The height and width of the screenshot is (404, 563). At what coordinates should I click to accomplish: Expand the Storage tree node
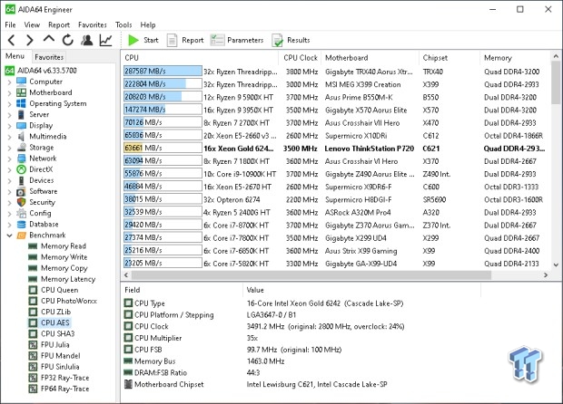tap(10, 148)
